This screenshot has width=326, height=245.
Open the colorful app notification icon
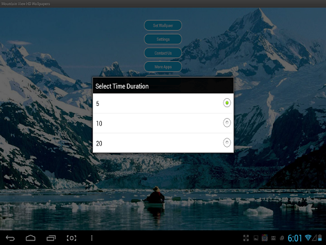pos(265,238)
